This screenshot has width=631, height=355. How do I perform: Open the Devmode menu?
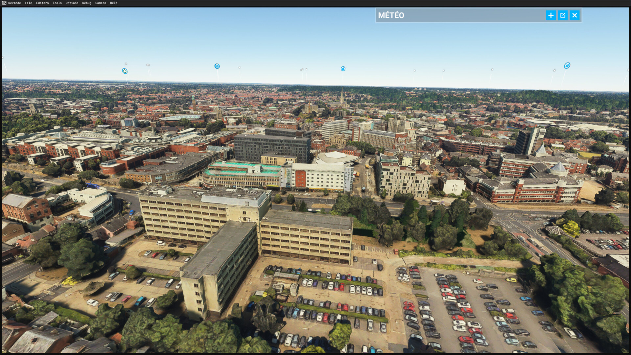tap(14, 3)
